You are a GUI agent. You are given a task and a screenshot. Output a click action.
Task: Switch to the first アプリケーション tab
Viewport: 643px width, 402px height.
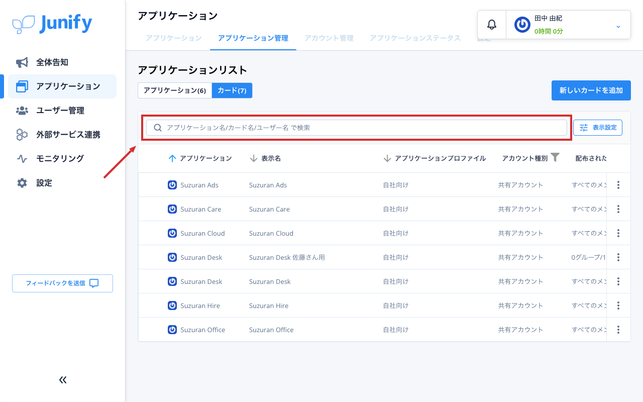(x=174, y=38)
